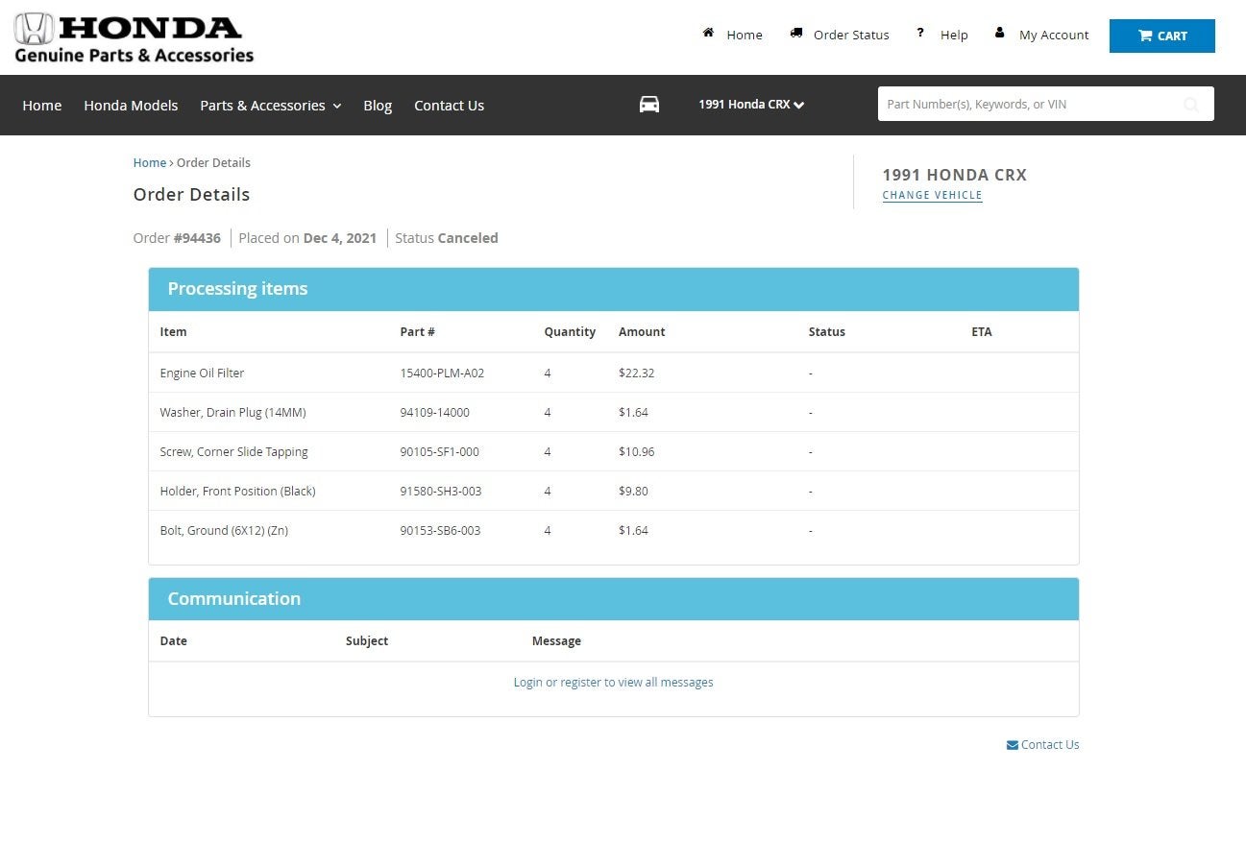
Task: Click the car icon in the navigation bar
Action: tap(649, 105)
